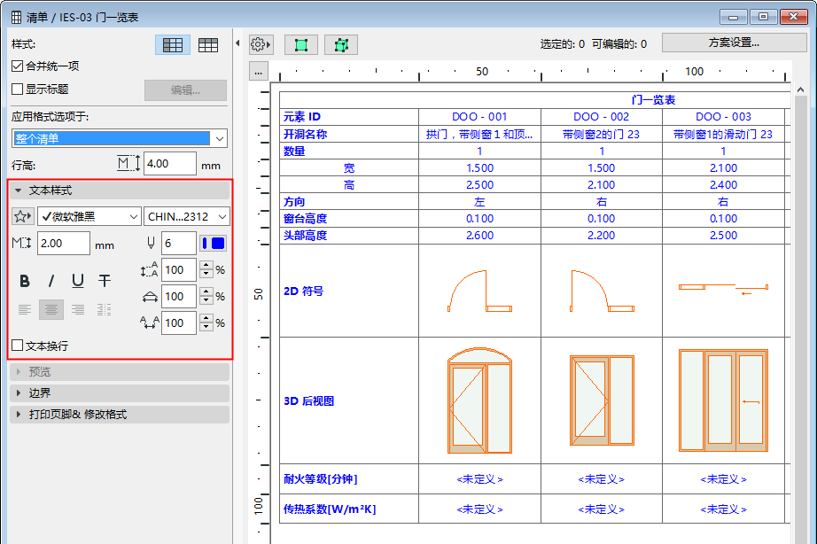Toggle bold text formatting
This screenshot has width=817, height=544.
tap(25, 282)
